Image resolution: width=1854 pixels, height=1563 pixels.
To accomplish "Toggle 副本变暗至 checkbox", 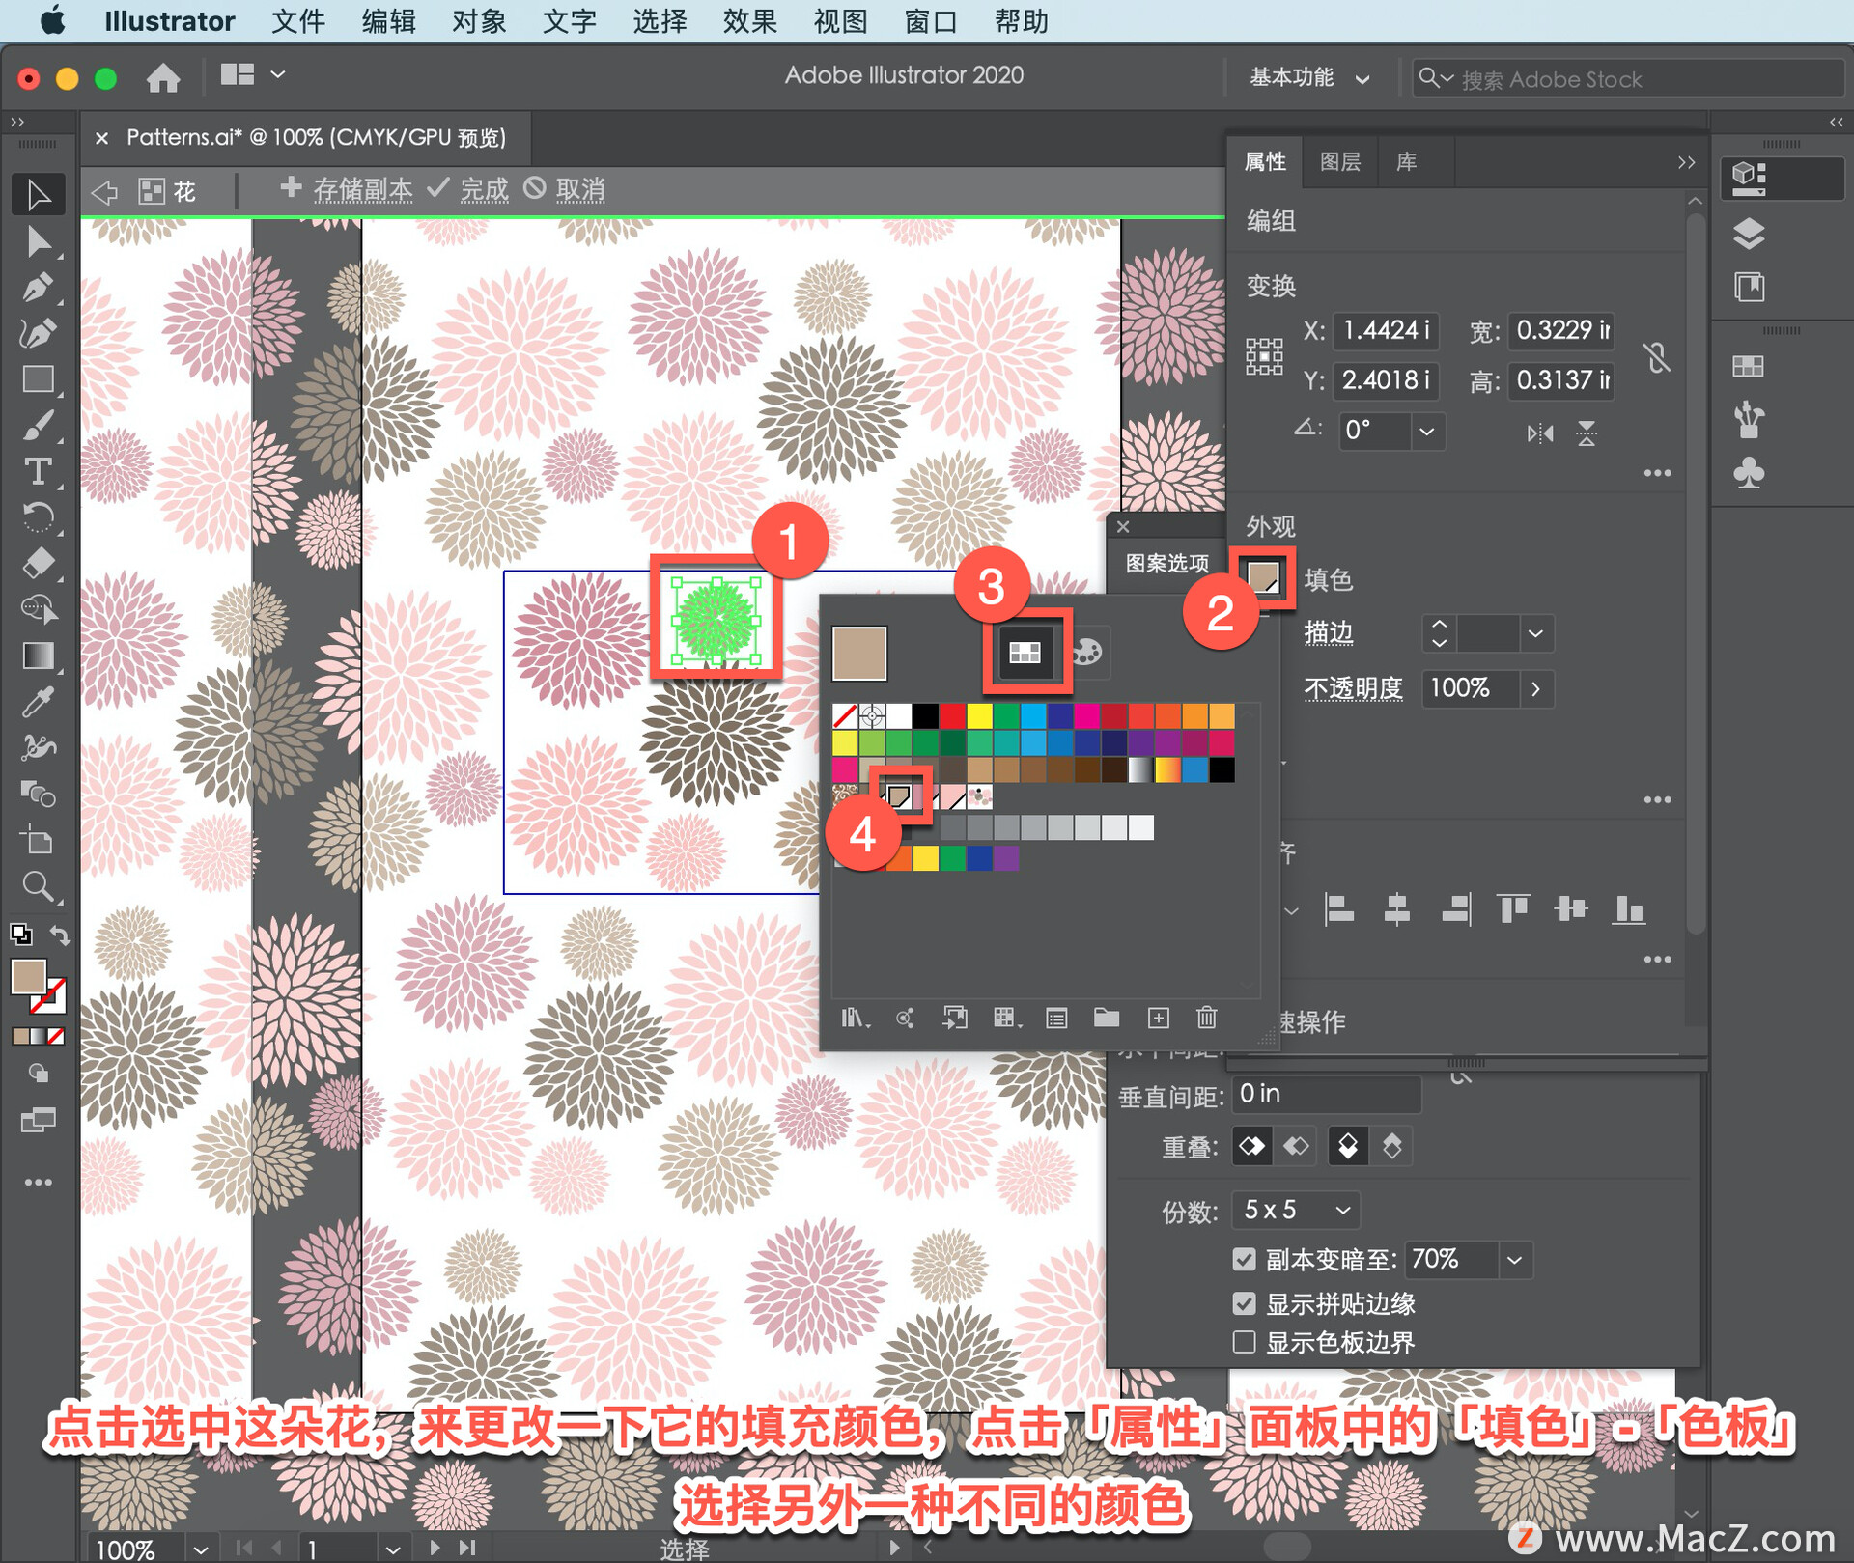I will point(1245,1260).
